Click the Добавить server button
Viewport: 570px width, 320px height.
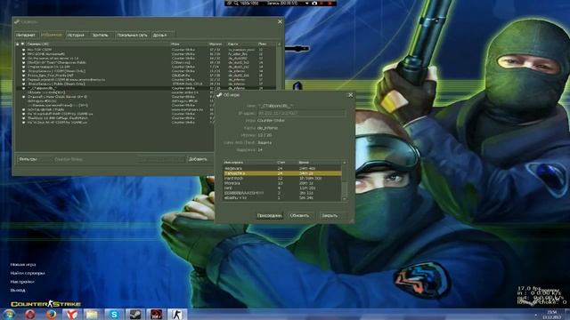[199, 159]
